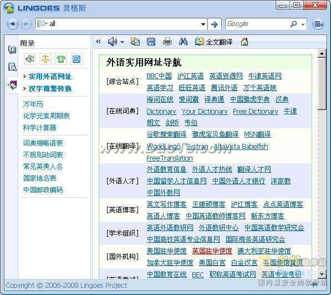The image size is (331, 295).
Task: Open the unit conversion scales icon
Action: click(x=45, y=59)
